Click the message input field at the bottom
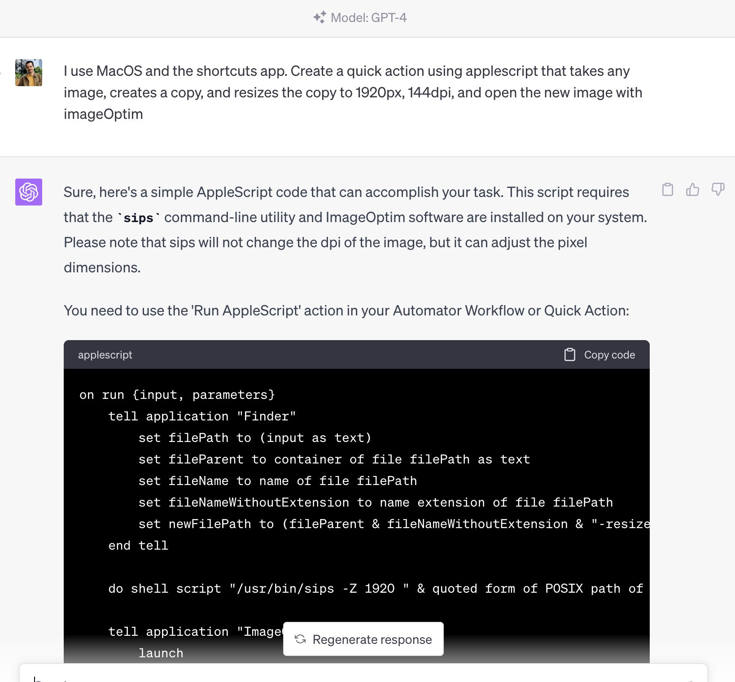 coord(363,673)
